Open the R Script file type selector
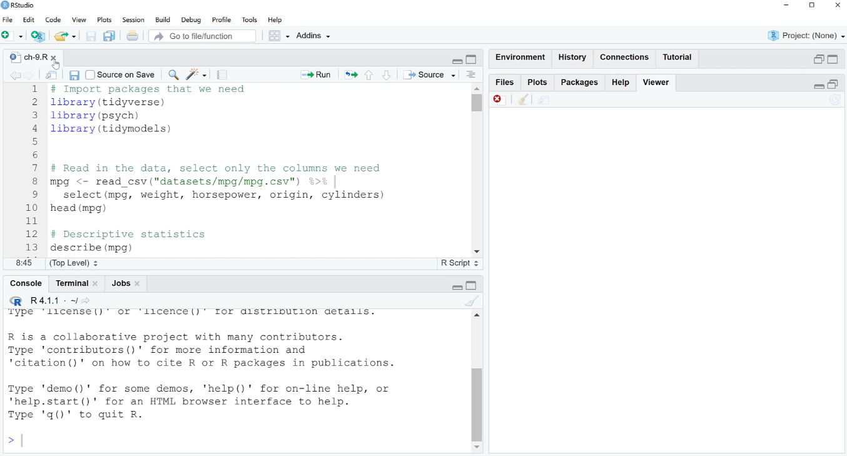847x456 pixels. (460, 263)
